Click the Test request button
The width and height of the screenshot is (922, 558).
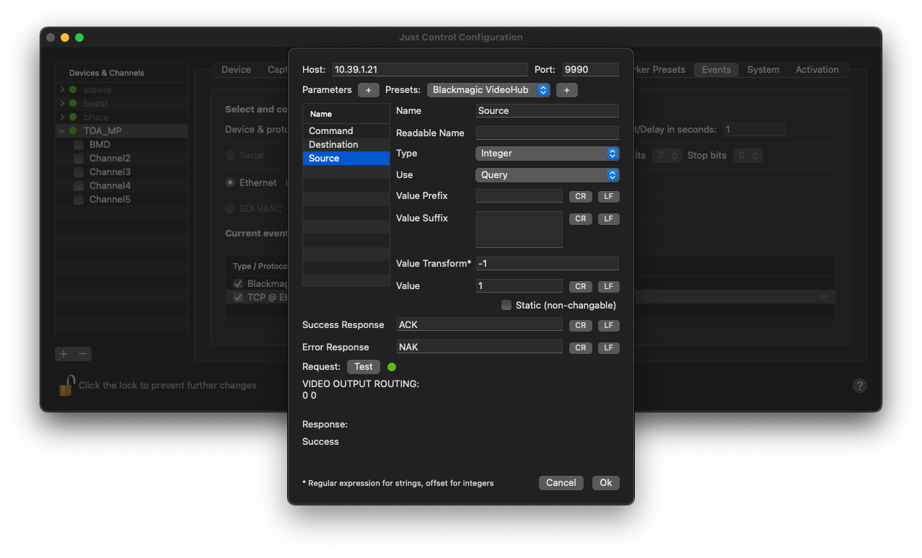point(364,367)
